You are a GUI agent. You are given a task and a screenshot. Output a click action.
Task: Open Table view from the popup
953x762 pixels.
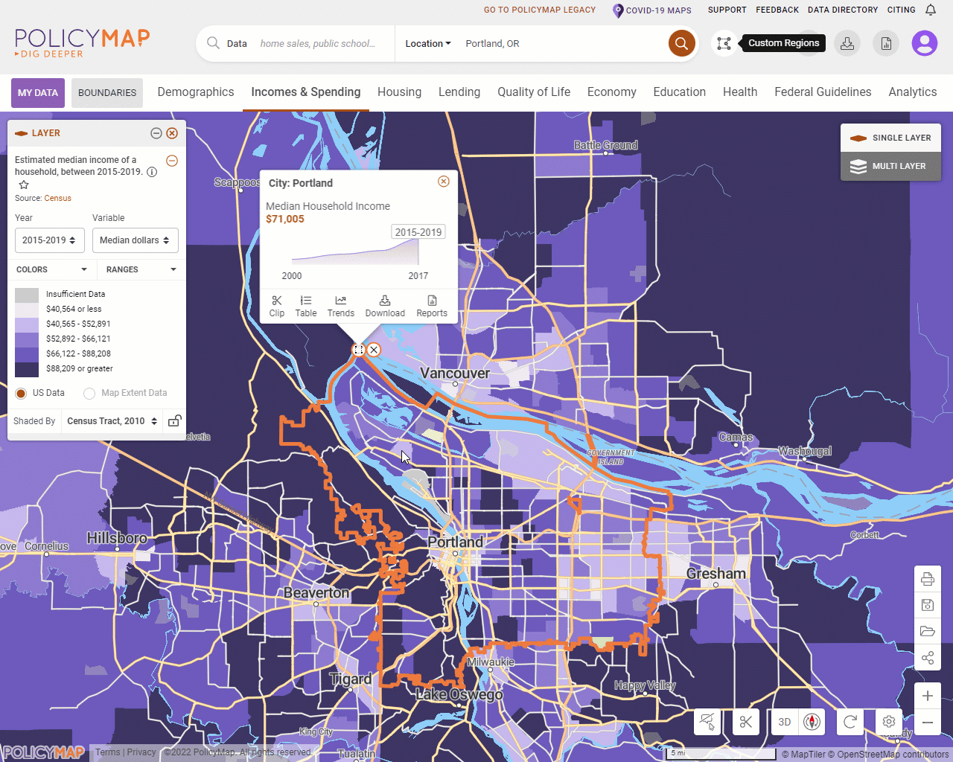(306, 306)
